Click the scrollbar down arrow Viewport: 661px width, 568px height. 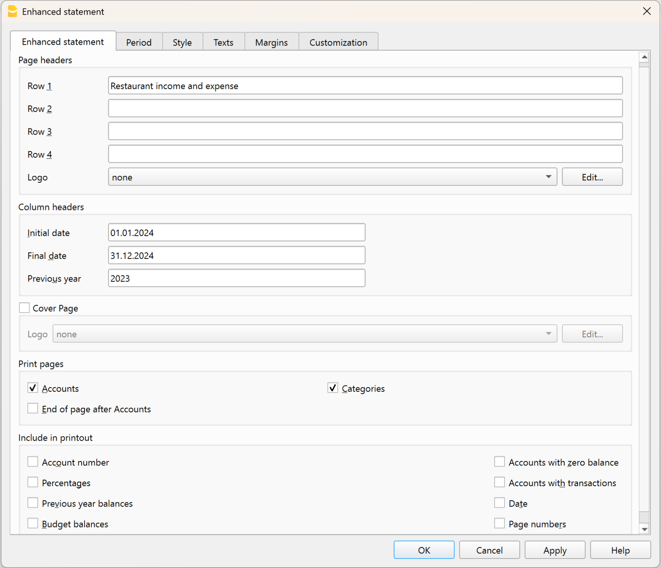click(x=644, y=529)
